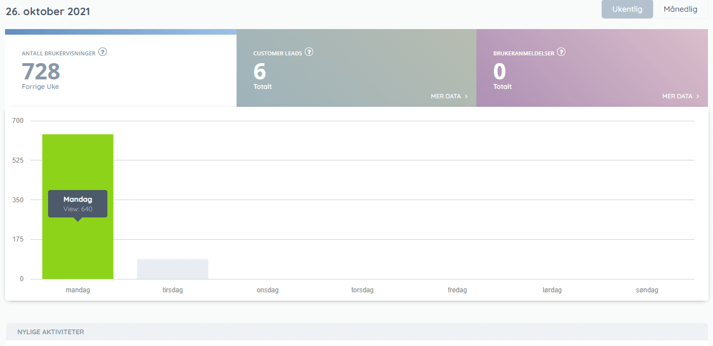The image size is (713, 346).
Task: Click the Brukeranmeldelser total number 0
Action: click(499, 72)
